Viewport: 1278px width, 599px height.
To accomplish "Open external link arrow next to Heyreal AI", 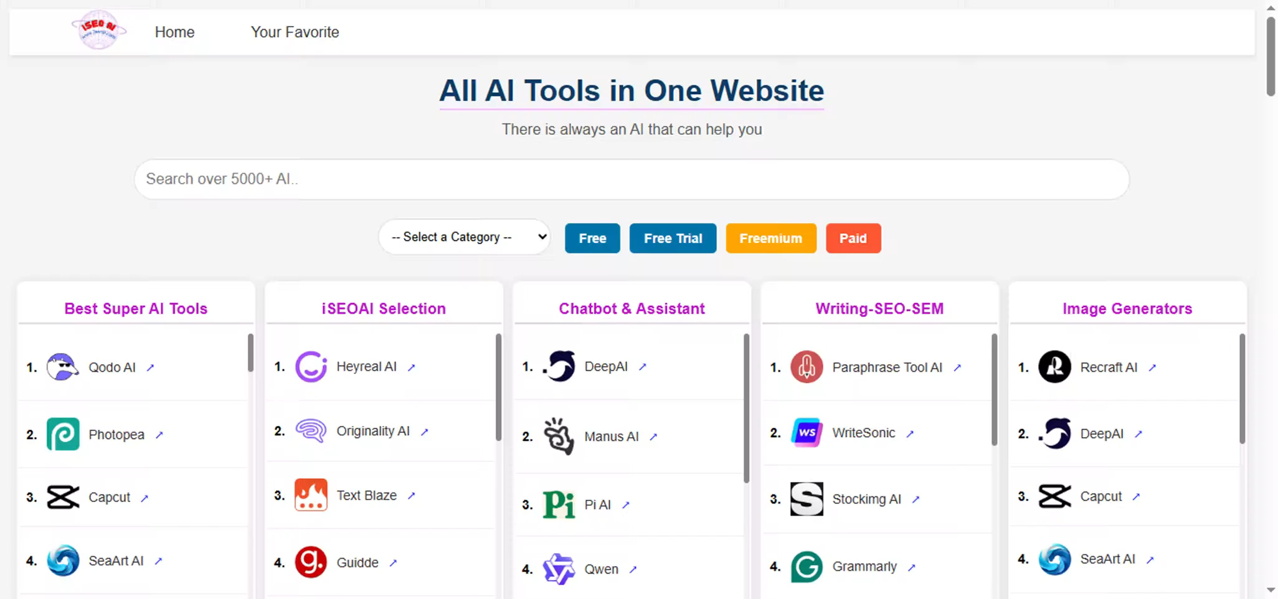I will point(411,367).
